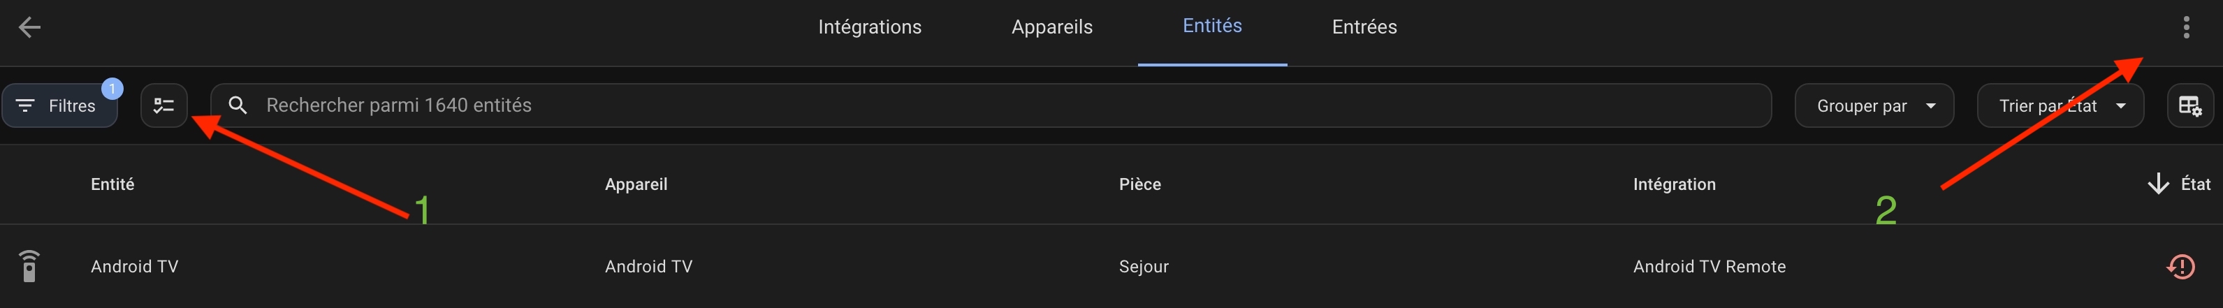Sort by the Entité column header
Screen dimensions: 2223x308
point(112,184)
